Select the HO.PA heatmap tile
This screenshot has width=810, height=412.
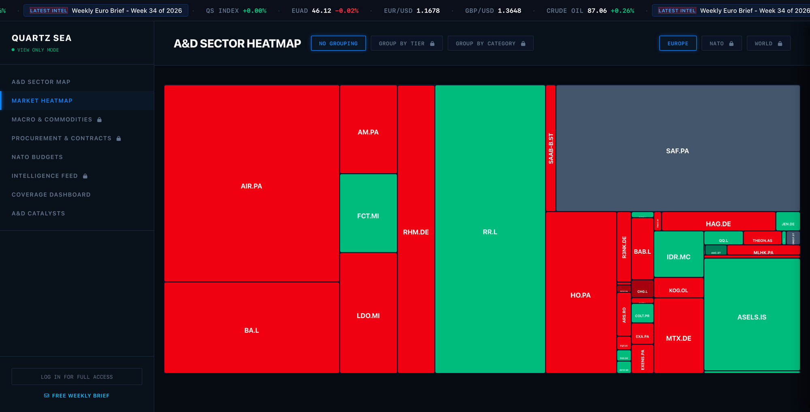coord(581,292)
